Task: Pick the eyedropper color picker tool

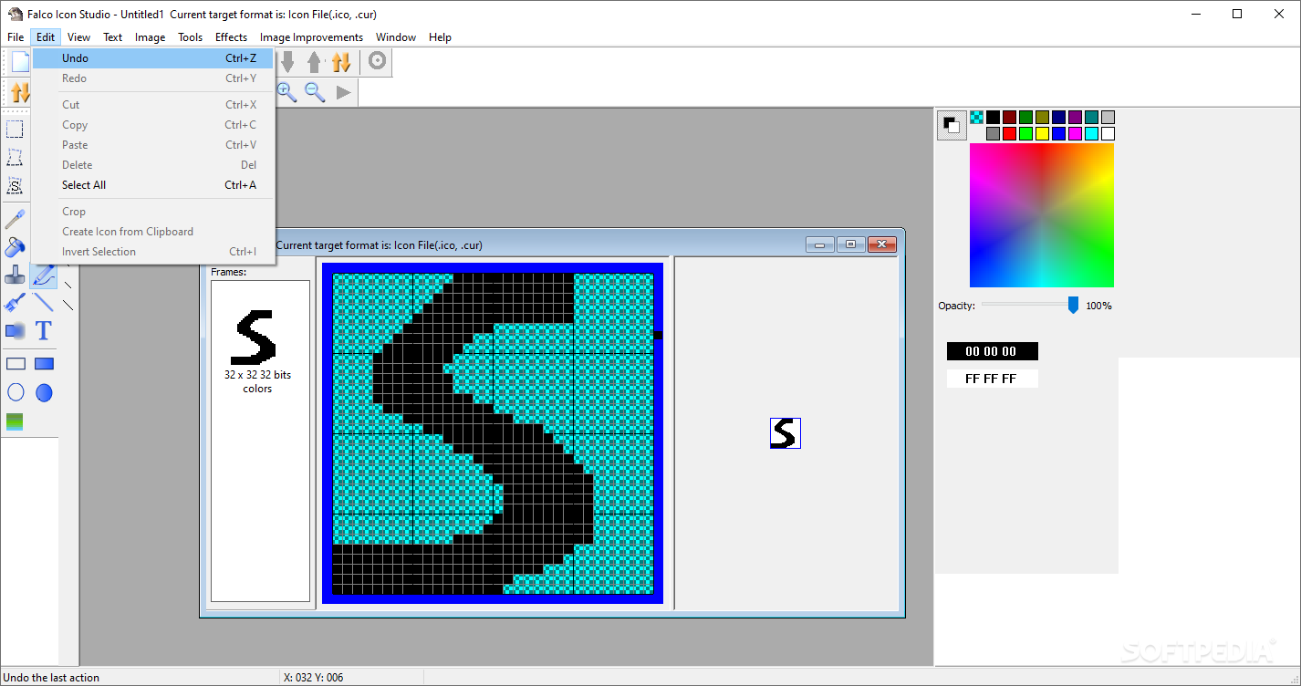Action: [16, 219]
